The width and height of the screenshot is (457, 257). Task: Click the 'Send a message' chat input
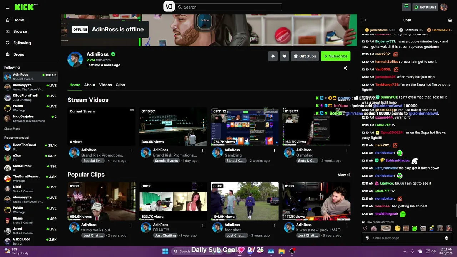pos(407,238)
